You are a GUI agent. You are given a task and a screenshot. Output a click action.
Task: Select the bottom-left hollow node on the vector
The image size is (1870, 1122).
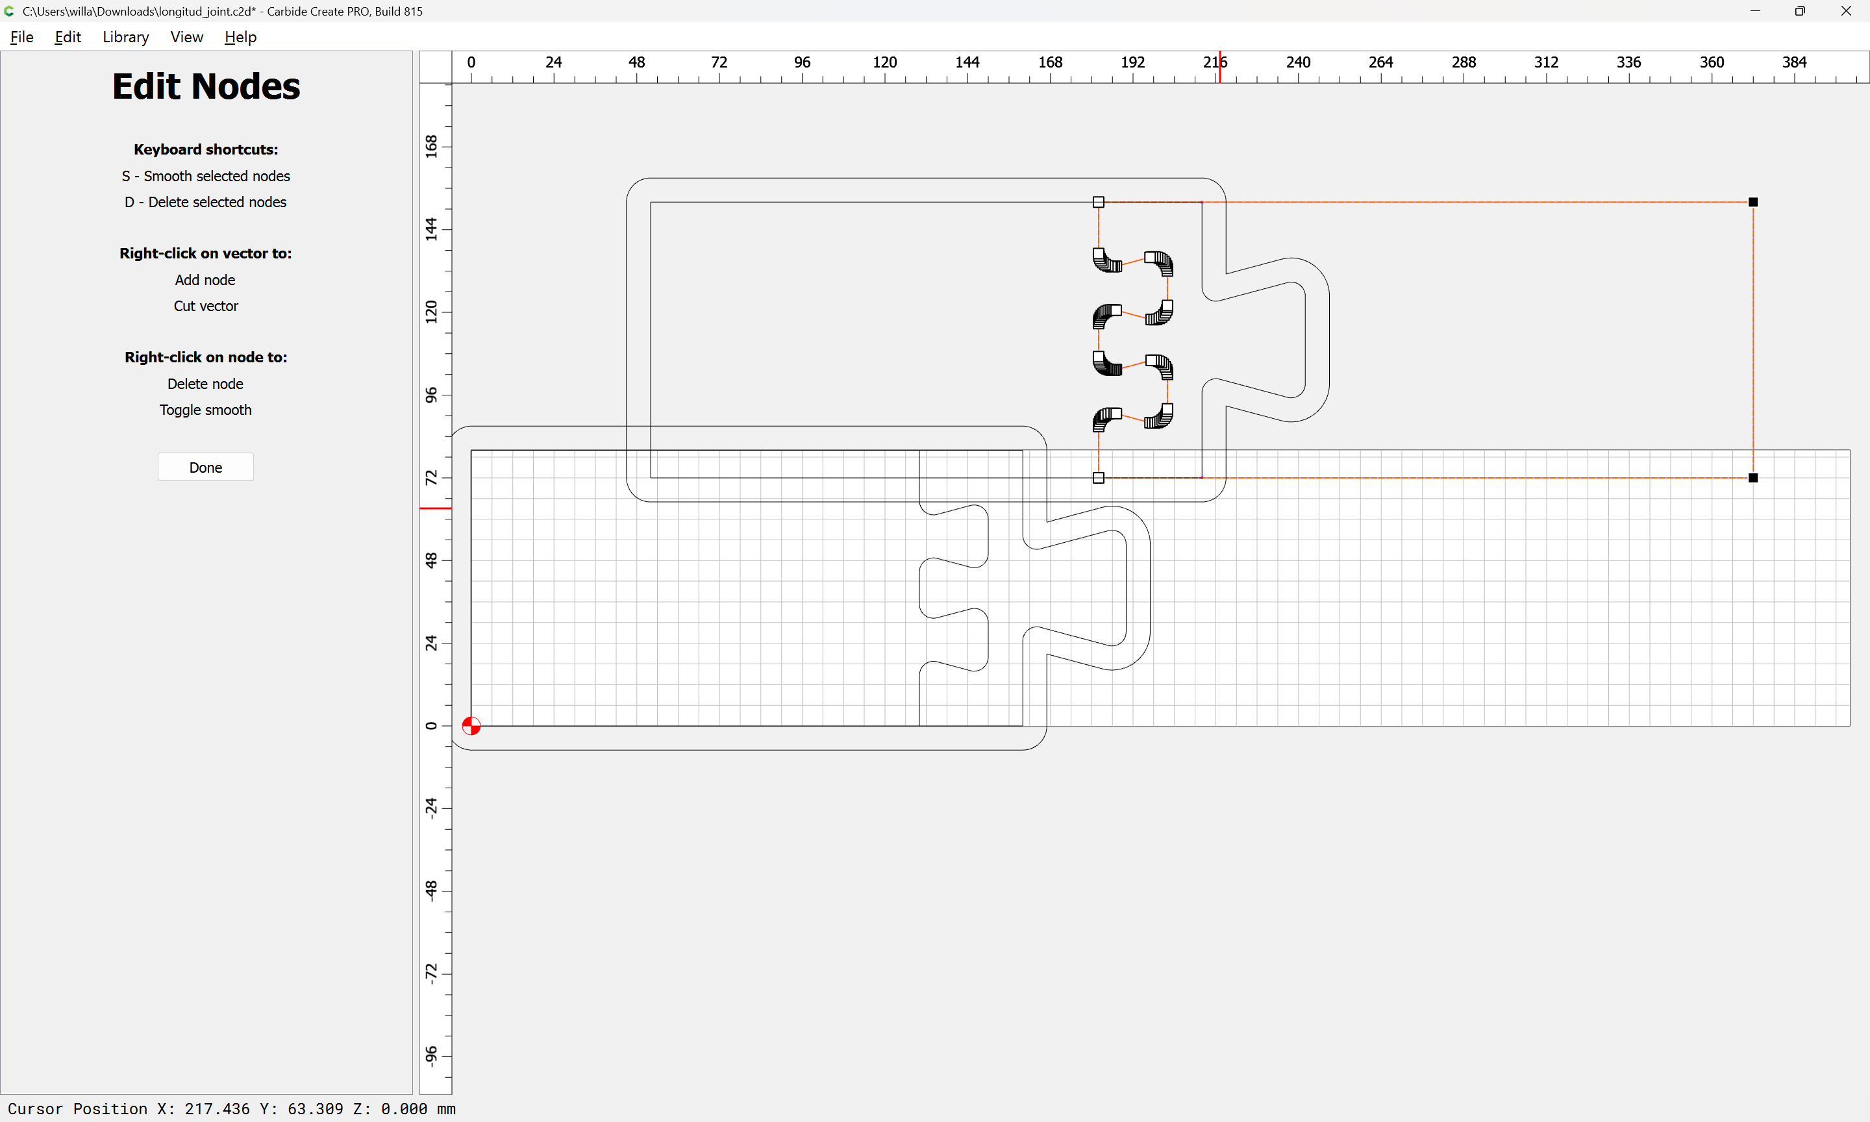point(1098,478)
